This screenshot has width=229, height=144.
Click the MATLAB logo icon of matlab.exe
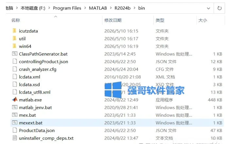click(15, 99)
